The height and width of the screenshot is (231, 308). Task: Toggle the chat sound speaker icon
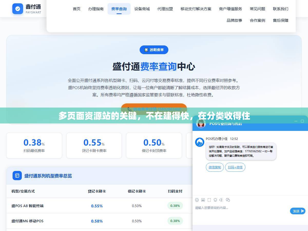point(221,200)
